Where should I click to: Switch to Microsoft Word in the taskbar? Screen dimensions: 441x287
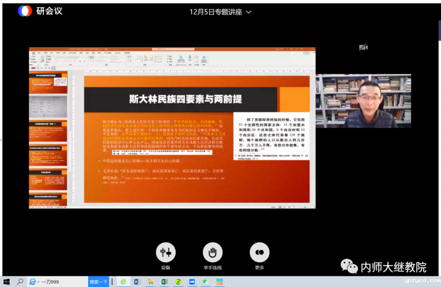[137, 282]
